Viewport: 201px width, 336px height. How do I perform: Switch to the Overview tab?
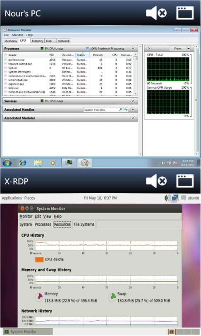pyautogui.click(x=11, y=41)
